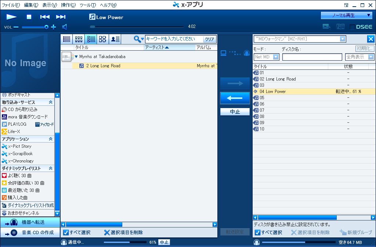Sort by the アーティスト column header

click(170, 47)
